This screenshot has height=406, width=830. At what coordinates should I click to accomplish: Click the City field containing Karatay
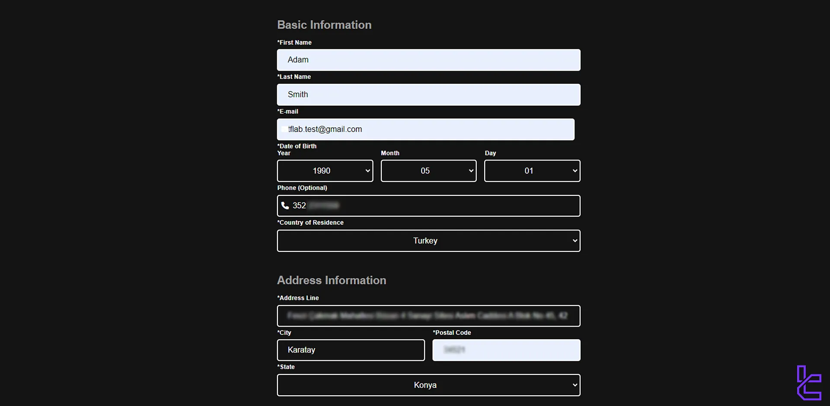pos(351,350)
